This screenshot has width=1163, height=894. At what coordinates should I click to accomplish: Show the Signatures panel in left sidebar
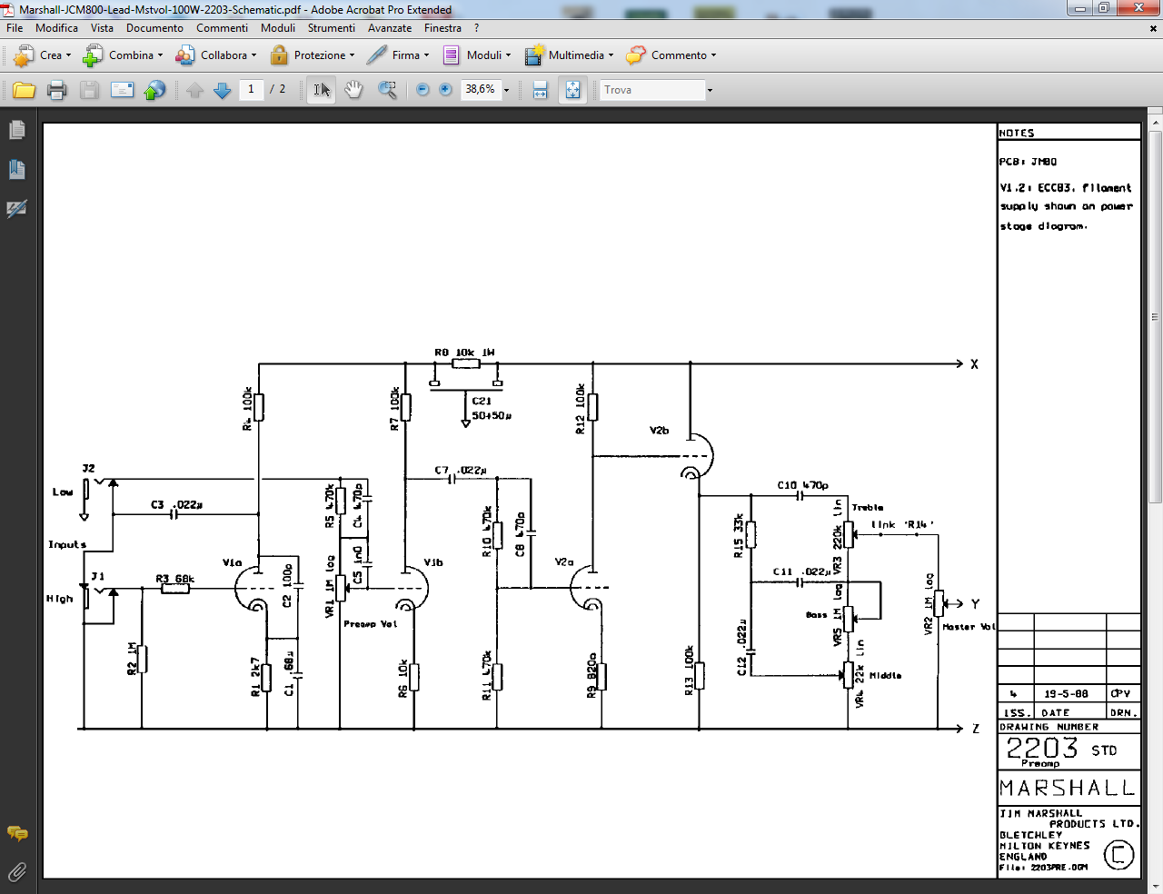[x=17, y=209]
